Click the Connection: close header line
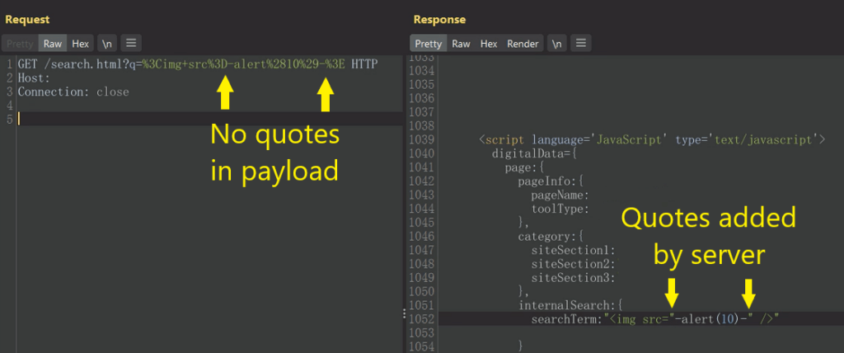The width and height of the screenshot is (844, 353). 73,92
